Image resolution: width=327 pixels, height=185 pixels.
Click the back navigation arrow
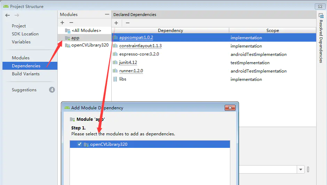point(7,15)
